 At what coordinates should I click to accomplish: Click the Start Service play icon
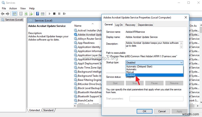(x=49, y=14)
